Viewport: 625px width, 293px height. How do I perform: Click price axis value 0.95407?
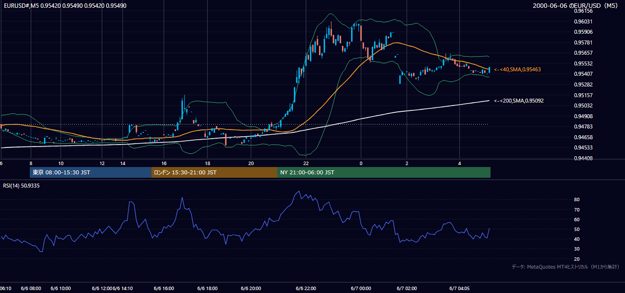pyautogui.click(x=583, y=74)
